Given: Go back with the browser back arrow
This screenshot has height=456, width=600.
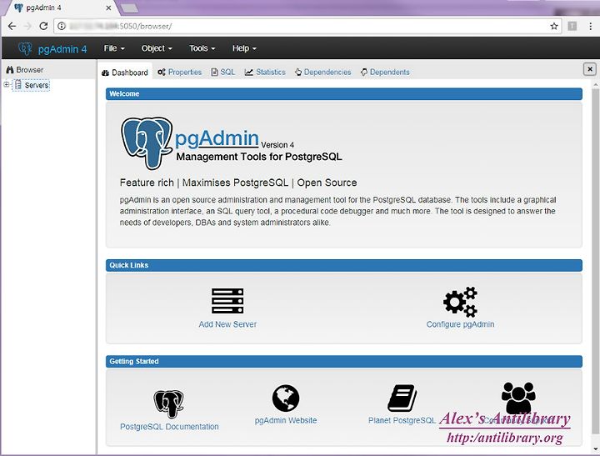Looking at the screenshot, I should pos(12,26).
